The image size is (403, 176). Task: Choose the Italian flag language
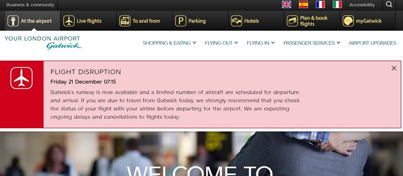pyautogui.click(x=337, y=5)
